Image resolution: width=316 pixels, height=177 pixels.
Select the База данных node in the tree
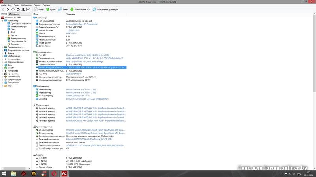[11, 83]
